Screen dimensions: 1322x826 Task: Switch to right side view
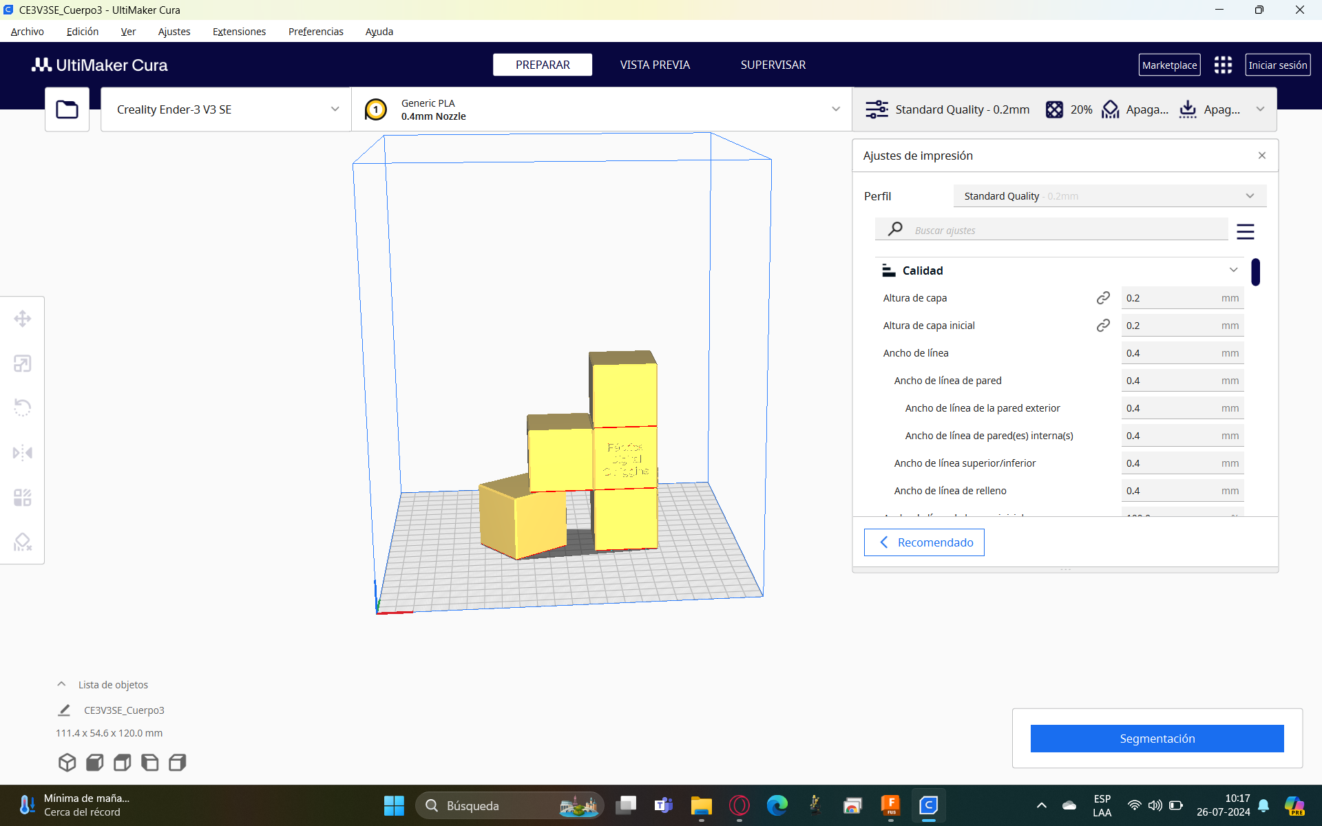pyautogui.click(x=178, y=762)
